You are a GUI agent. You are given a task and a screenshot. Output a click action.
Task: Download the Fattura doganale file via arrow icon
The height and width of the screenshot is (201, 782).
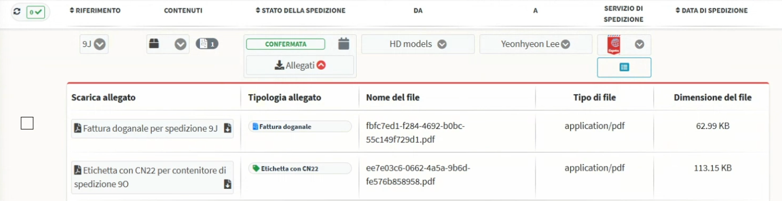pyautogui.click(x=227, y=128)
